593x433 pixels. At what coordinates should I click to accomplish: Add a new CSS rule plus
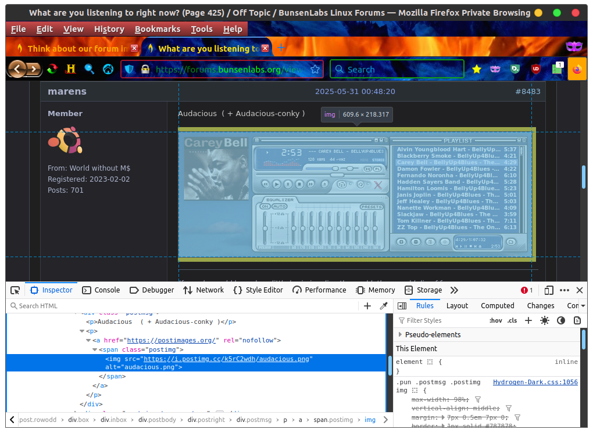coord(528,320)
